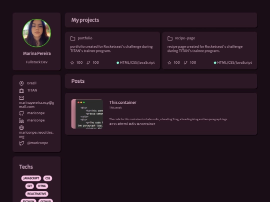Click the star icon on recipe-page card
Image resolution: width=270 pixels, height=202 pixels.
[x=169, y=63]
